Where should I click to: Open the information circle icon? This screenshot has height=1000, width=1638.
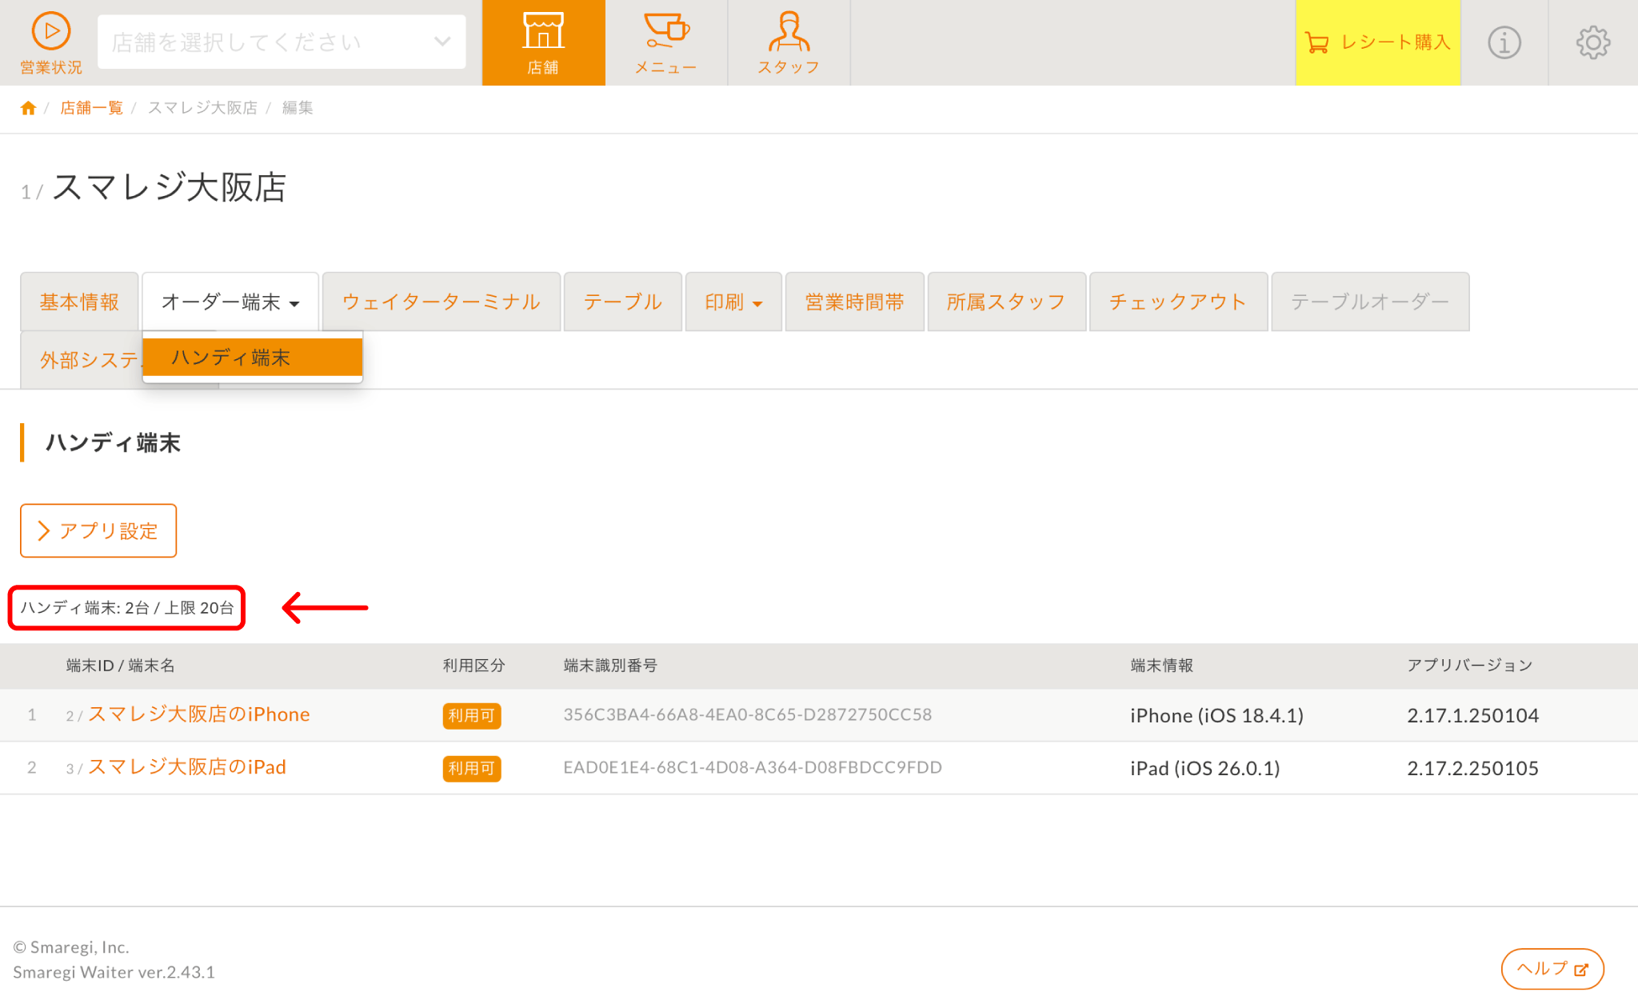click(x=1504, y=42)
